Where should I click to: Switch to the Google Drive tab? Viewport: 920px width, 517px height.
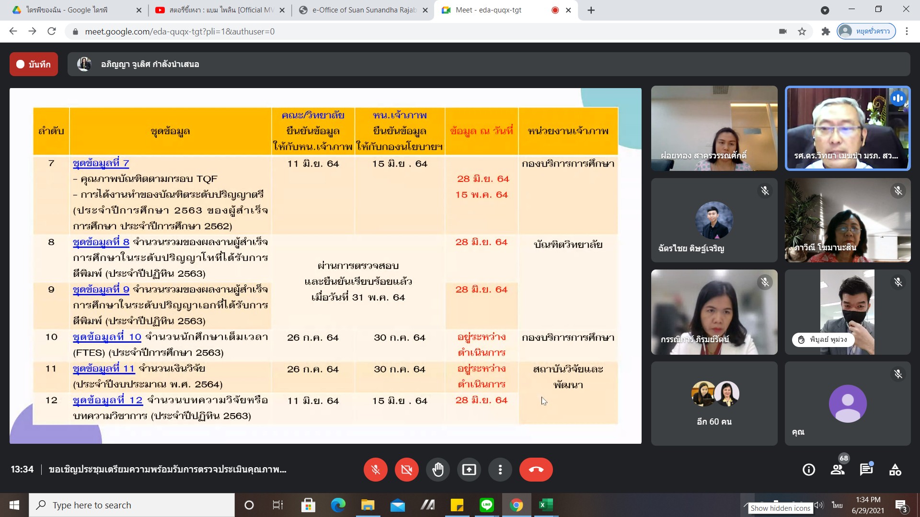coord(72,10)
